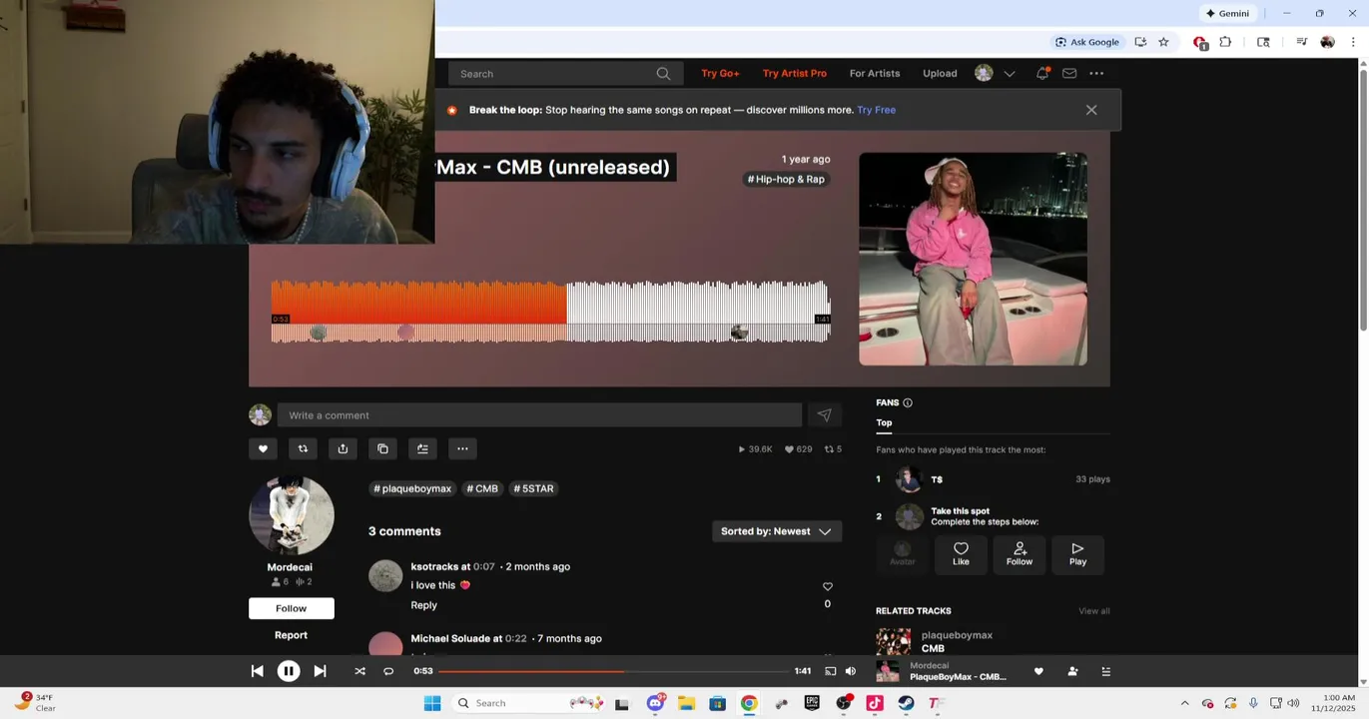The image size is (1369, 719).
Task: Pause the current track
Action: click(289, 672)
